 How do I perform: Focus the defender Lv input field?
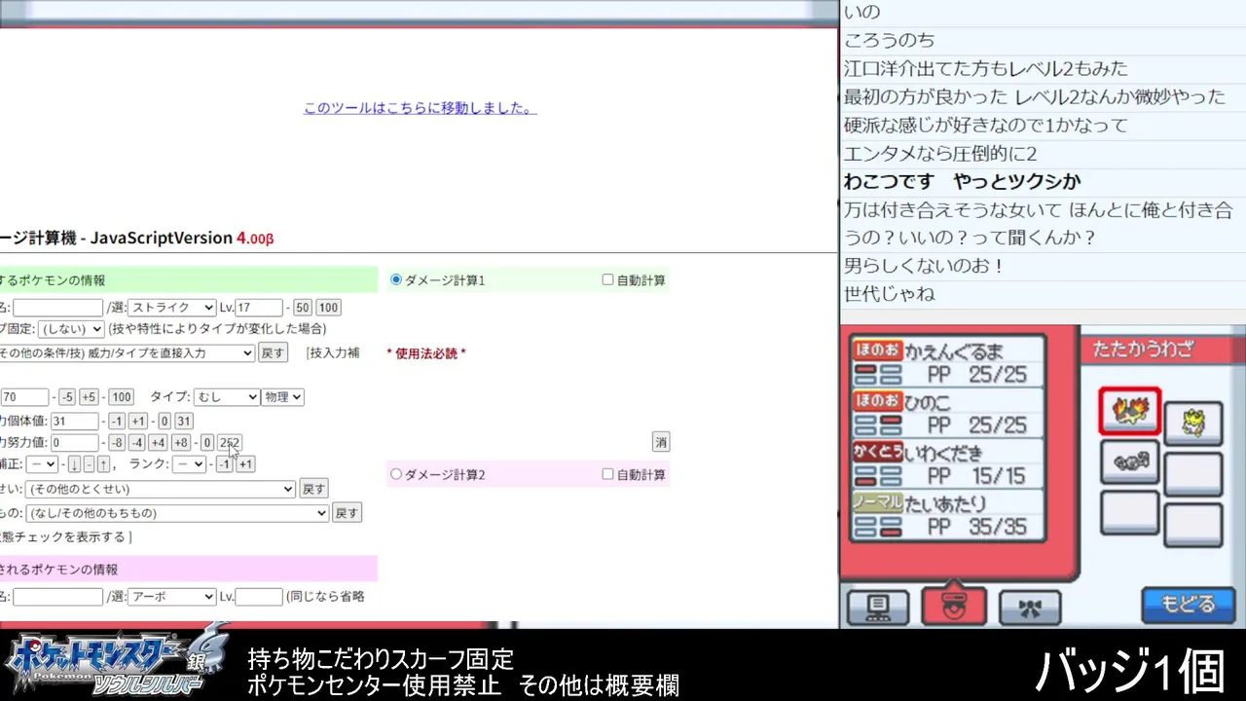(259, 597)
